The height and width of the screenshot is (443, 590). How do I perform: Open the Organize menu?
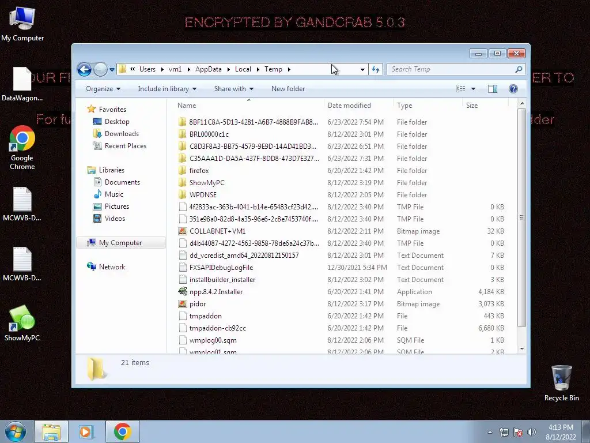pyautogui.click(x=103, y=89)
